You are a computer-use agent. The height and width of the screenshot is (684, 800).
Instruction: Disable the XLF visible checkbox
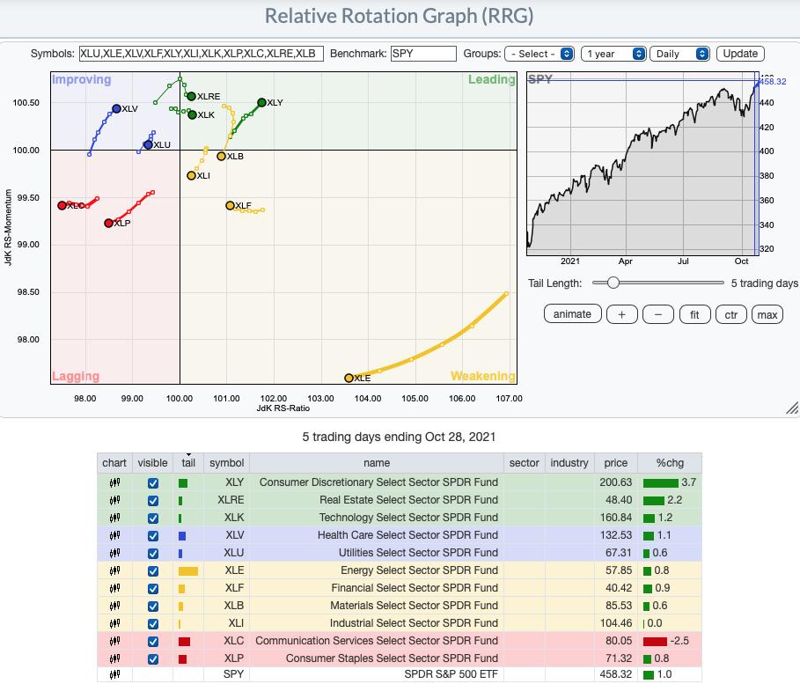click(x=153, y=589)
